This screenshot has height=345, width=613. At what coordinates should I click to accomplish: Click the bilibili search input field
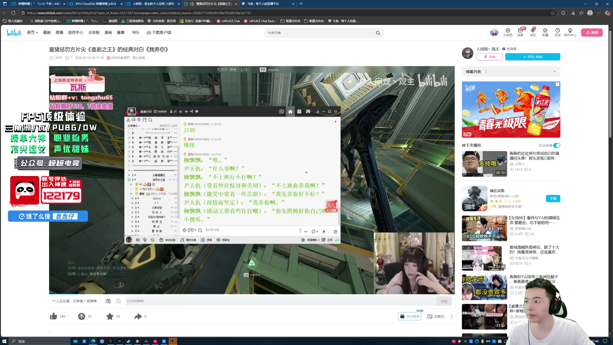point(320,33)
